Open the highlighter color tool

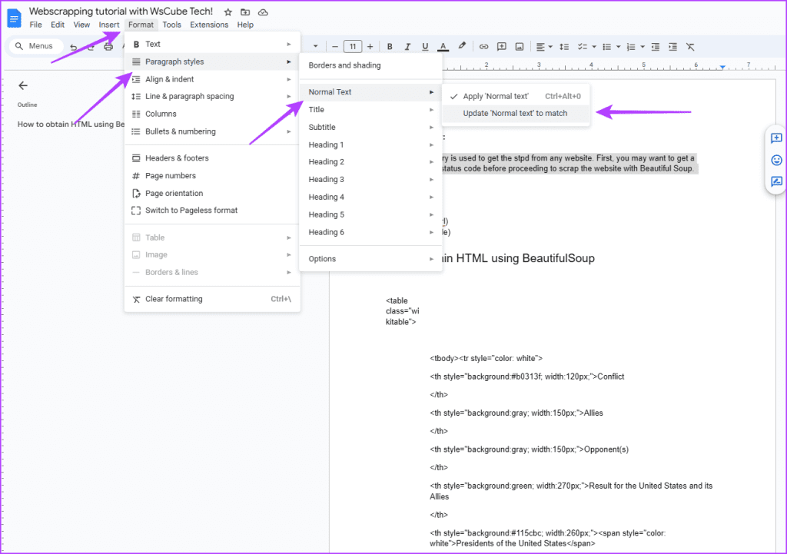461,46
